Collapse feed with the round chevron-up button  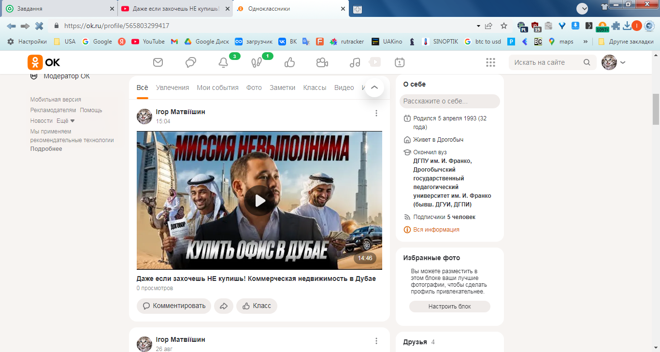point(374,88)
